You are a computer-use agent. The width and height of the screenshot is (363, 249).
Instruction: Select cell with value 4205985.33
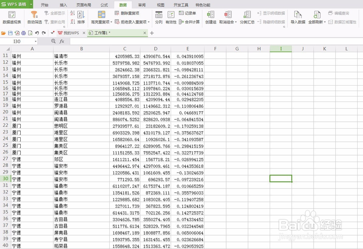[125, 56]
